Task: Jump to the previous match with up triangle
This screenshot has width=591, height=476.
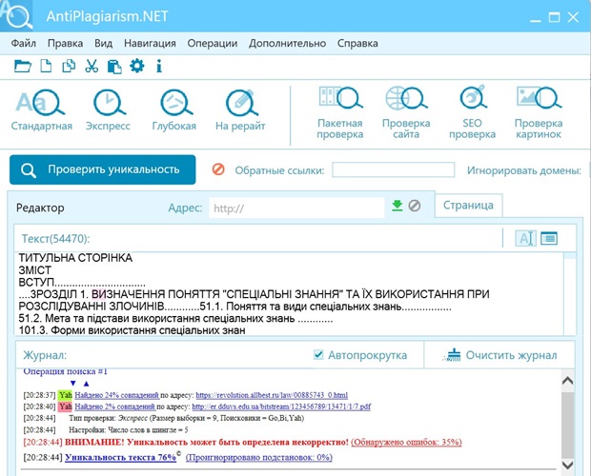Action: click(x=87, y=384)
